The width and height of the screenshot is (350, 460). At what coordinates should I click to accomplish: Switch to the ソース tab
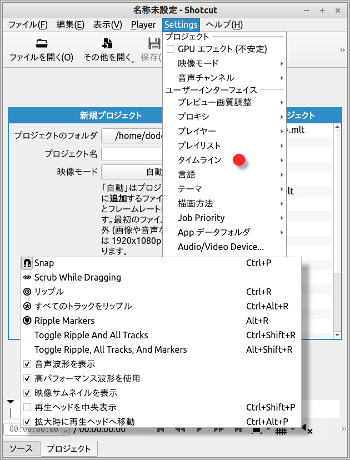pyautogui.click(x=21, y=448)
